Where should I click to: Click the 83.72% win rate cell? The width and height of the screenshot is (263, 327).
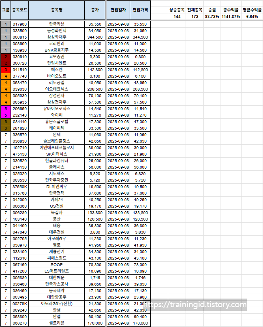coord(212,17)
